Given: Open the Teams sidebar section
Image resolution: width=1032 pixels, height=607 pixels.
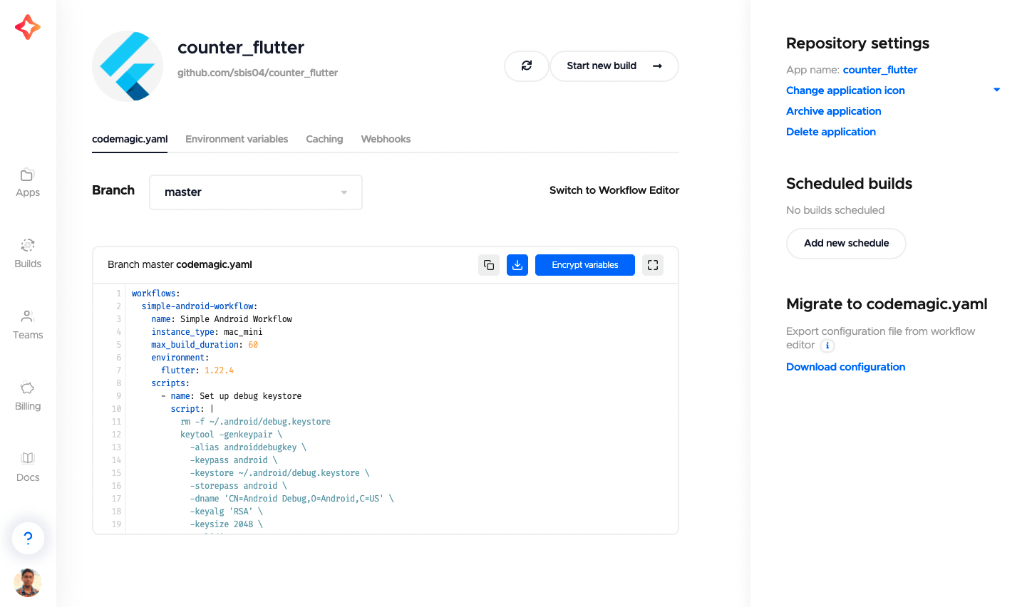Looking at the screenshot, I should [28, 325].
